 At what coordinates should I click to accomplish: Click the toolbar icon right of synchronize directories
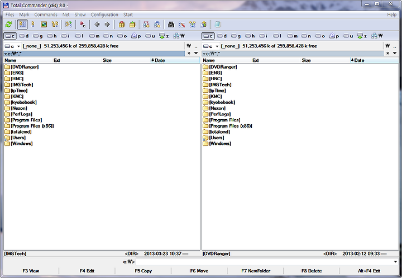pyautogui.click(x=204, y=25)
